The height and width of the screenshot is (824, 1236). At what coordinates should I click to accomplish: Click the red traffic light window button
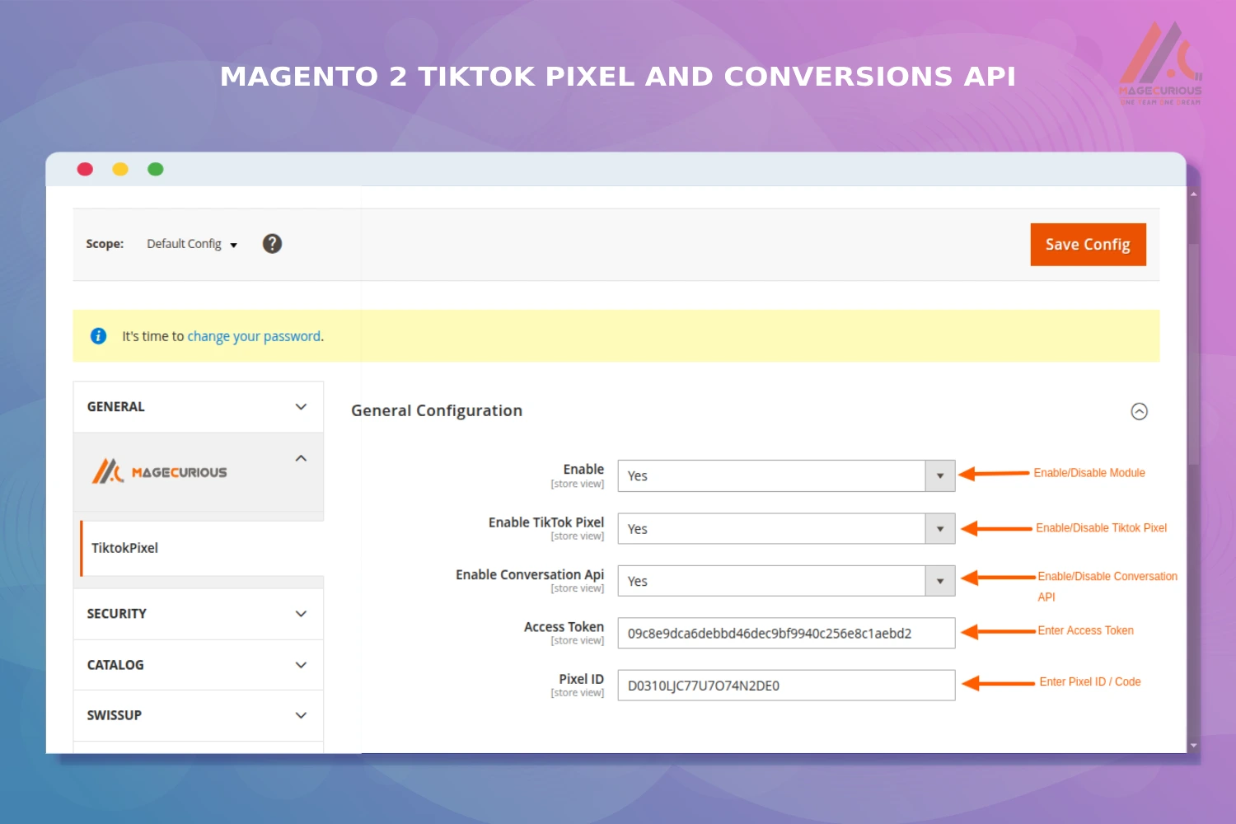[x=85, y=168]
